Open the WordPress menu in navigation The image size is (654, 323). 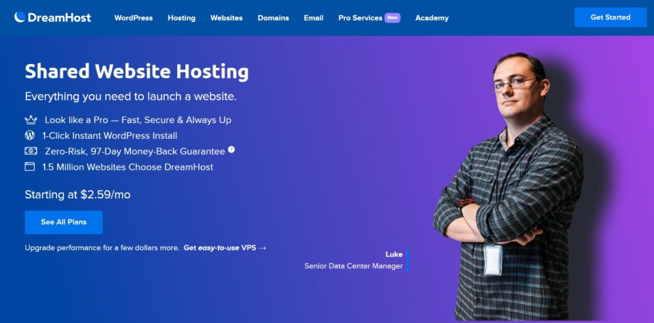click(x=134, y=18)
